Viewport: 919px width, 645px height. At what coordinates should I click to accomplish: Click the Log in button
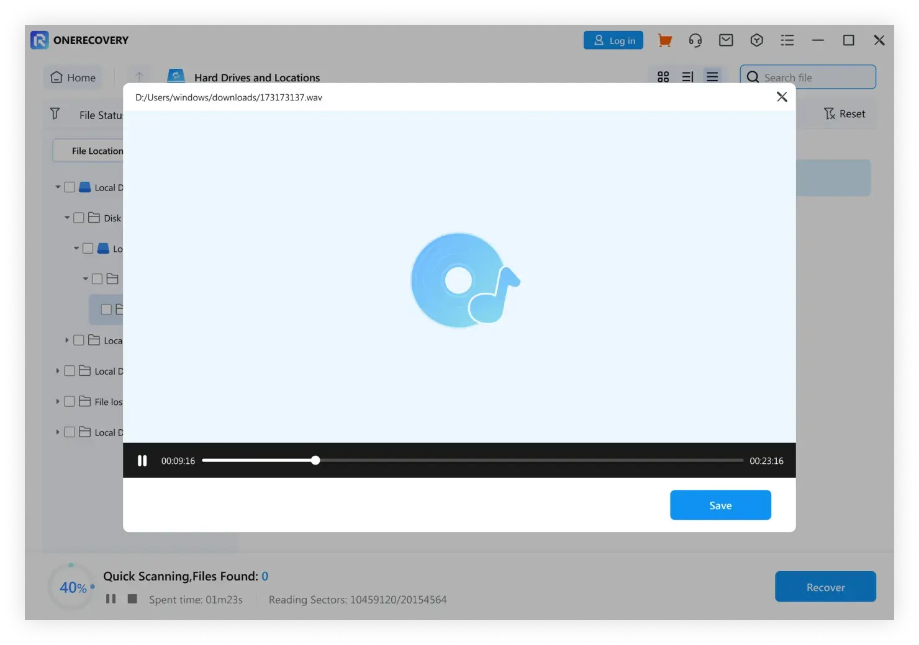point(613,40)
